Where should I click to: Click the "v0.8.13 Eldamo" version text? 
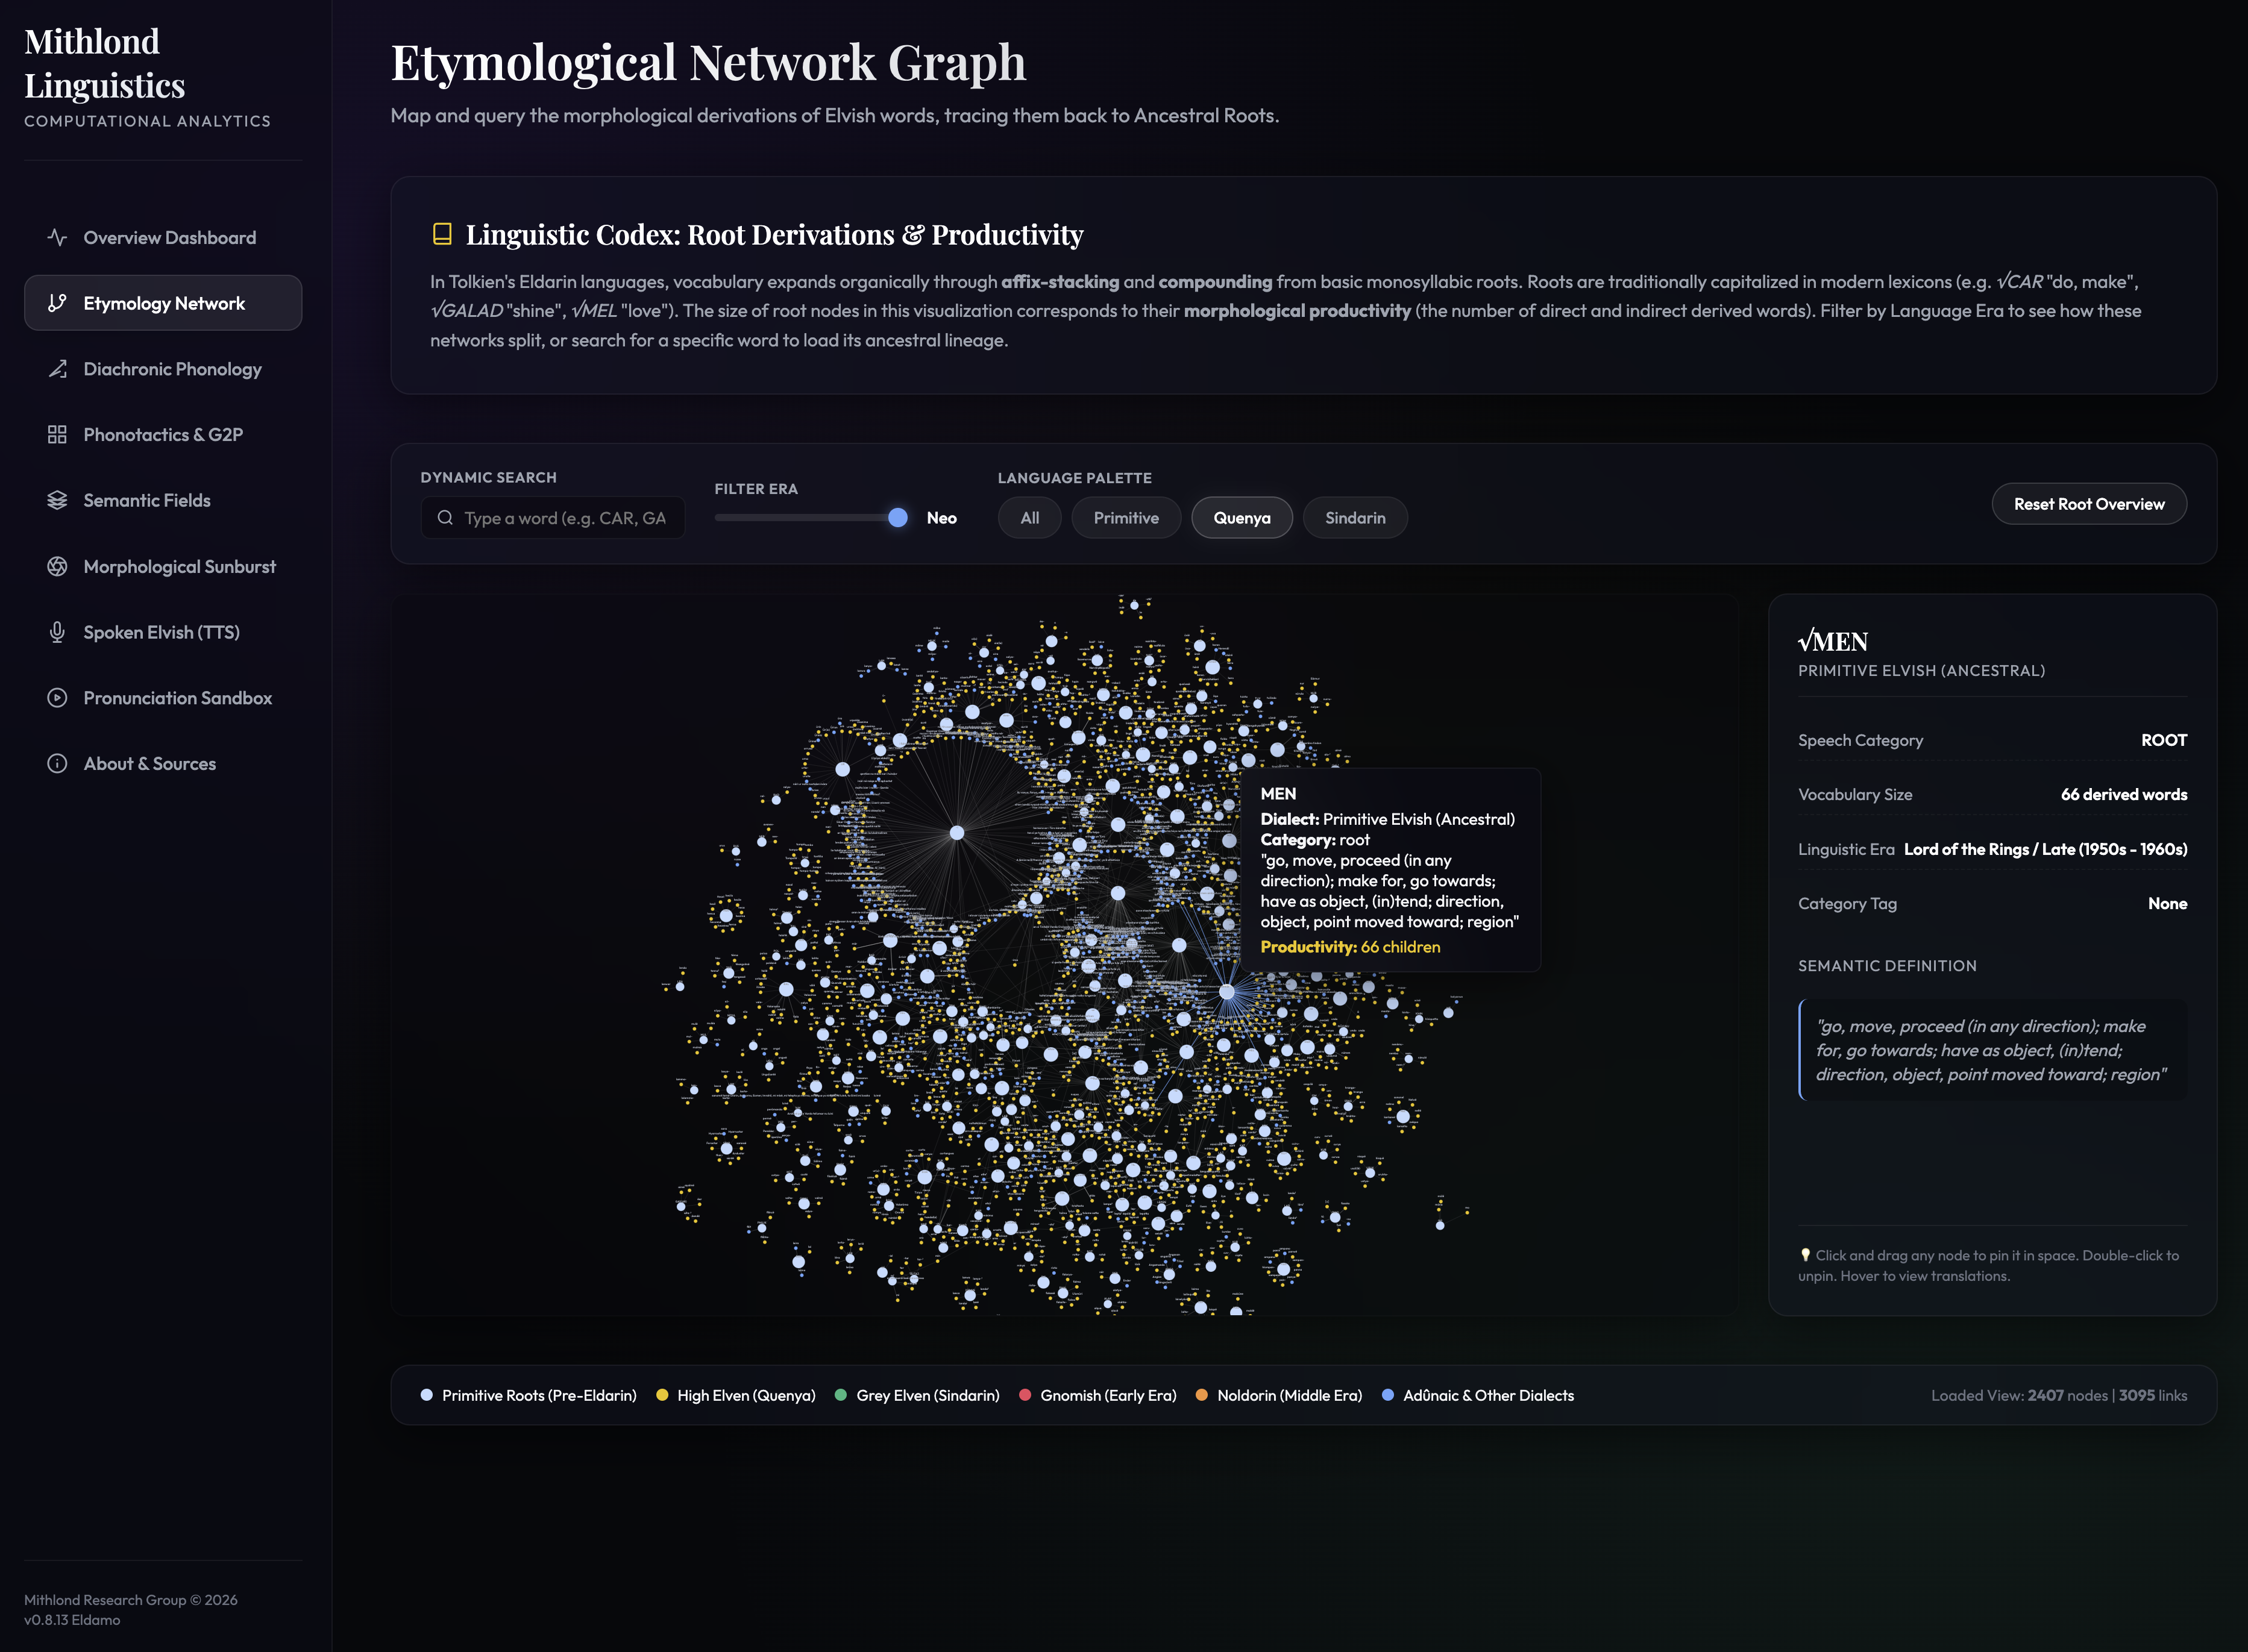(72, 1620)
